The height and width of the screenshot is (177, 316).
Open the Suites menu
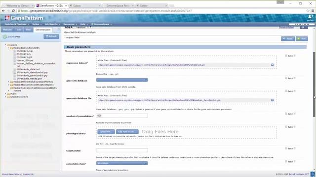pos(37,24)
